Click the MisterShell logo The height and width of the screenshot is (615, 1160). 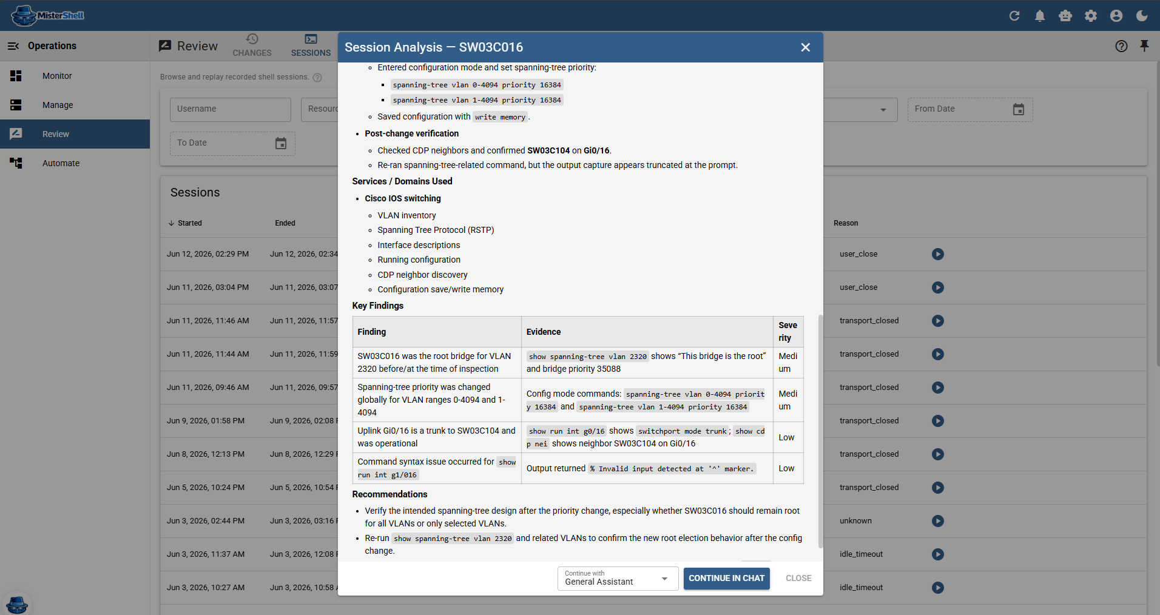[x=48, y=16]
